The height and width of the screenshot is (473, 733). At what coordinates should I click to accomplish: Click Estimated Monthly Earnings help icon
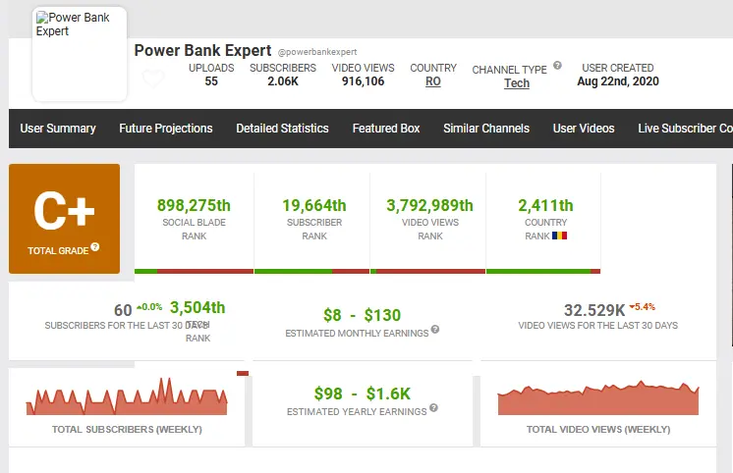click(434, 329)
